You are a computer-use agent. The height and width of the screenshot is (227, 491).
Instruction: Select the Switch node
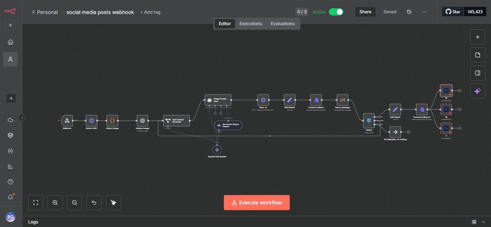point(369,120)
